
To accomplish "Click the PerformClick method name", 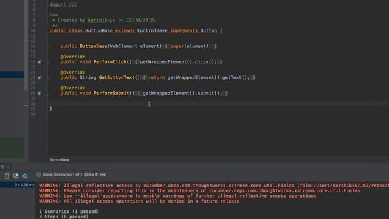I will [110, 62].
